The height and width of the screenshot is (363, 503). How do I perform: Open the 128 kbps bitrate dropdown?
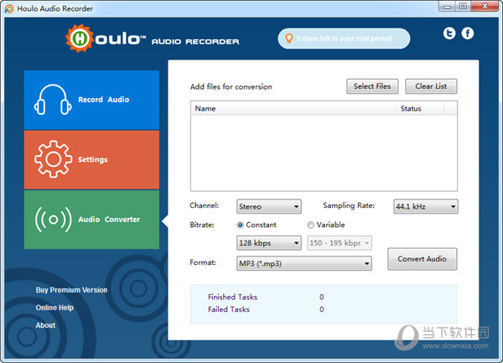click(x=269, y=243)
